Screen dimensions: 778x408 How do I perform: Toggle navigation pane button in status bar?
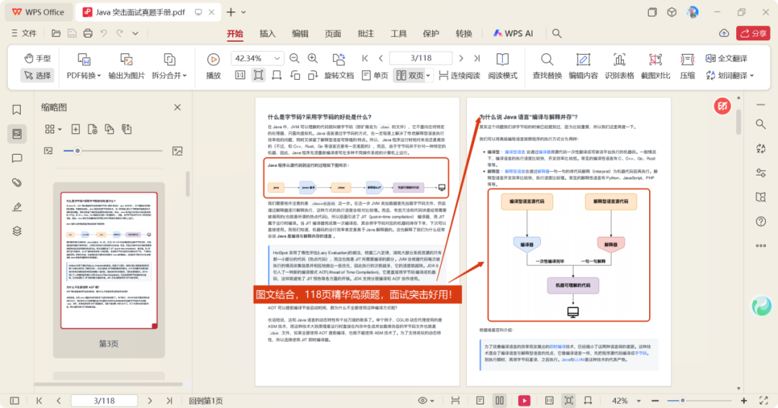(x=15, y=401)
